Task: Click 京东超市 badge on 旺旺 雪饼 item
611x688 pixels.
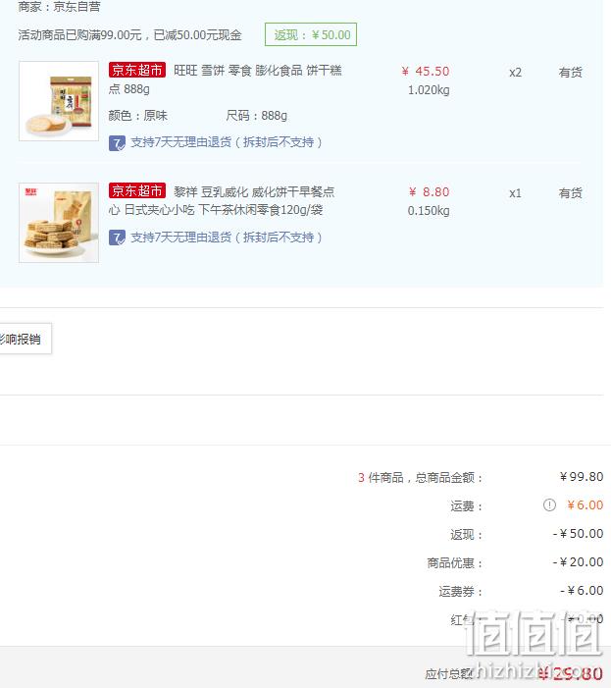Action: pos(136,70)
